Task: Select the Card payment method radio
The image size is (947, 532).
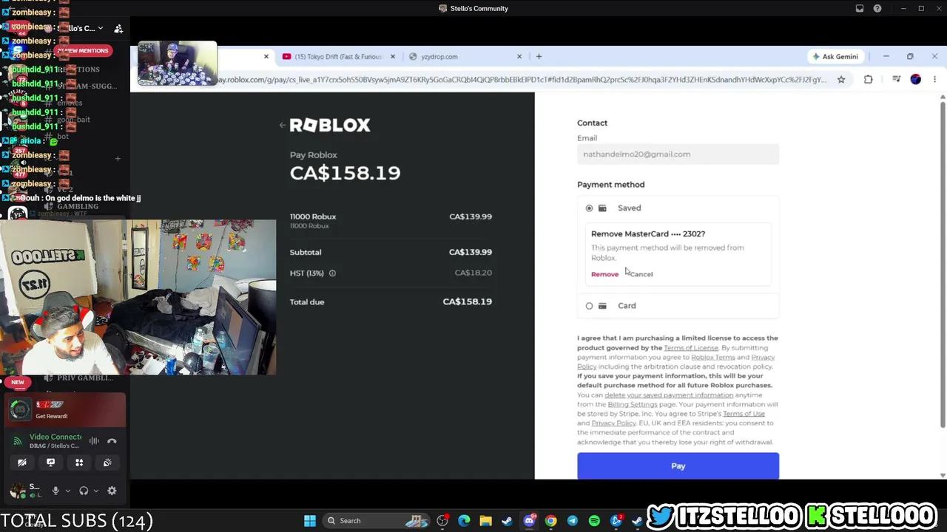Action: coord(589,306)
